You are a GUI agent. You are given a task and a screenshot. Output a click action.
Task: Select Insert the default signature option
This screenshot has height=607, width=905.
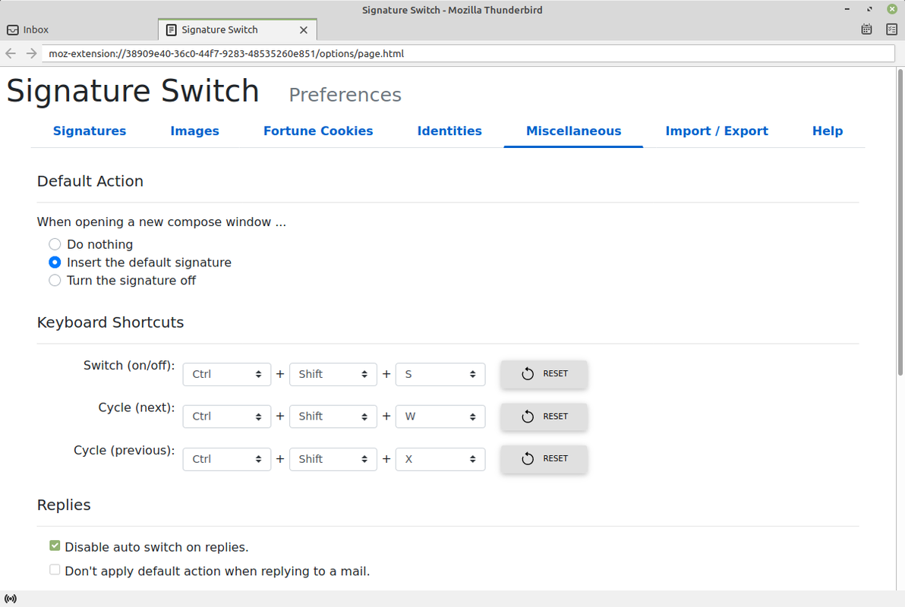click(x=55, y=263)
